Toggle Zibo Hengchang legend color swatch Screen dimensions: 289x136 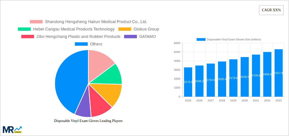tap(28, 37)
